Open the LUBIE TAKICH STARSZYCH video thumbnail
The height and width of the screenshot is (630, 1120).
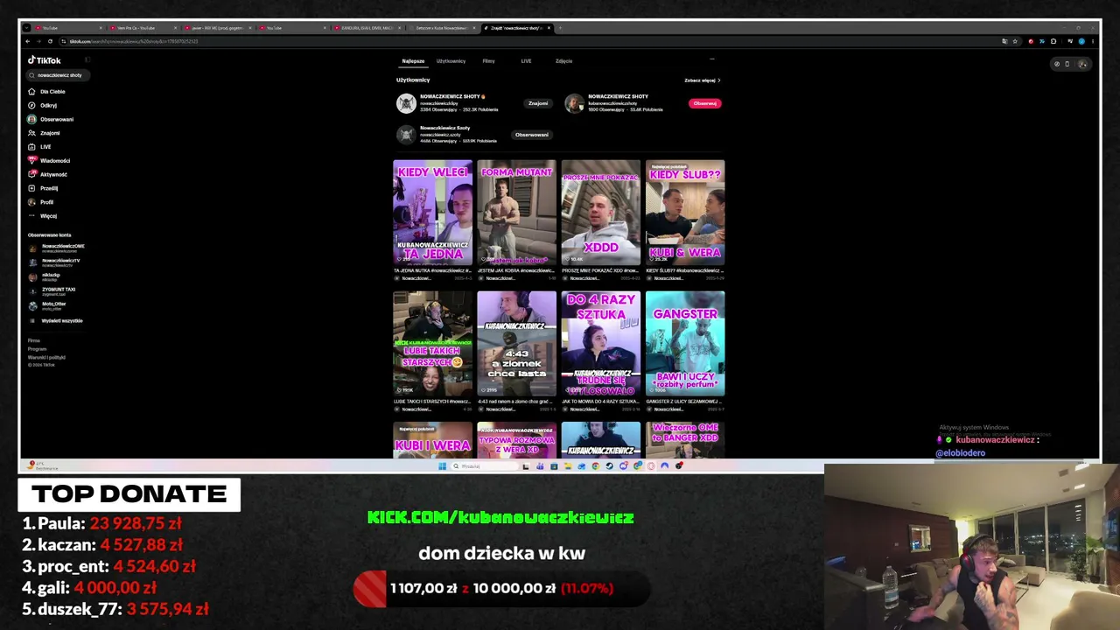pos(432,343)
